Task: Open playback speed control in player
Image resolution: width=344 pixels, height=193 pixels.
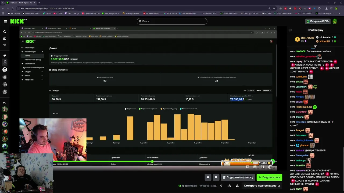Action: click(x=270, y=167)
